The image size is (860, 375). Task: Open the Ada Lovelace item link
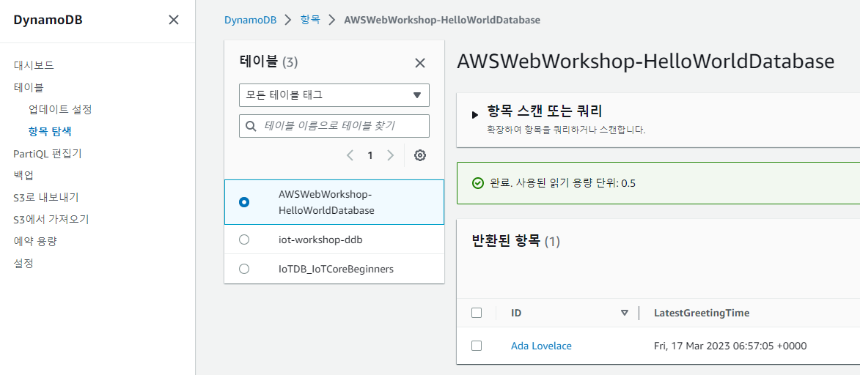click(541, 346)
